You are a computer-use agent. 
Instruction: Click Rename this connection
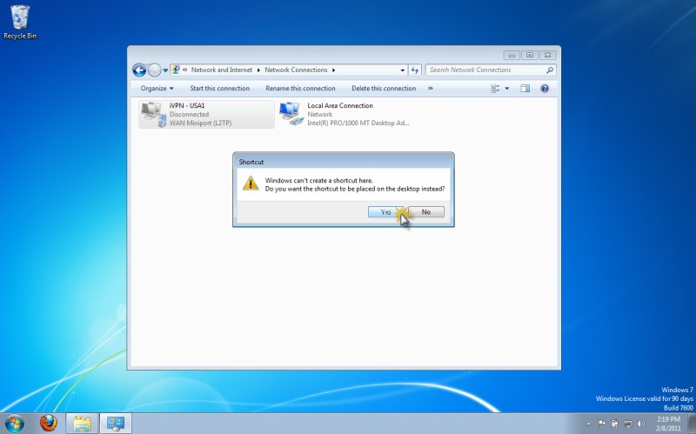pyautogui.click(x=300, y=89)
